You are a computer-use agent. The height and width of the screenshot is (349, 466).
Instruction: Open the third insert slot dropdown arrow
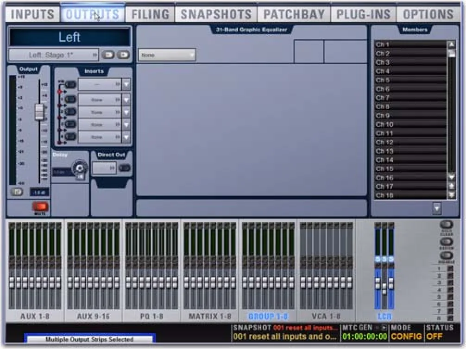pyautogui.click(x=126, y=112)
